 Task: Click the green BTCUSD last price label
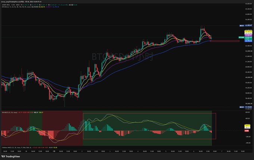(245, 37)
